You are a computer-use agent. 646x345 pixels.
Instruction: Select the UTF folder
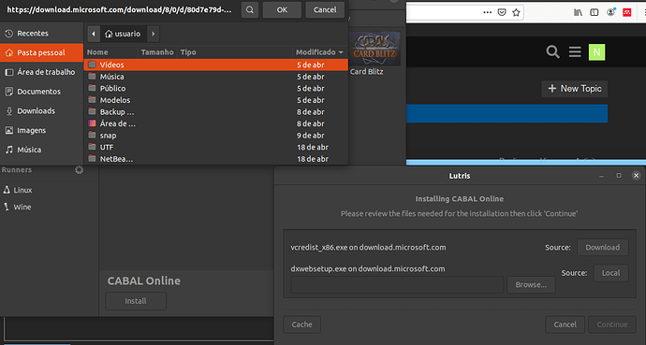click(216, 147)
